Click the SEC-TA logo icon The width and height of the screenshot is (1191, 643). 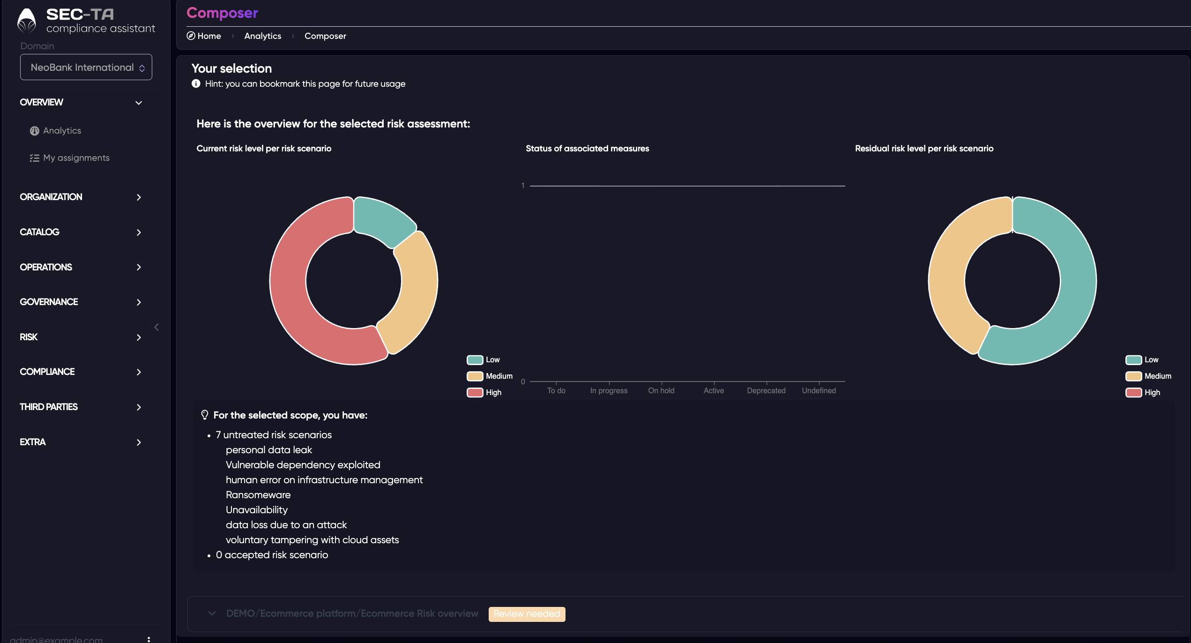pos(26,21)
